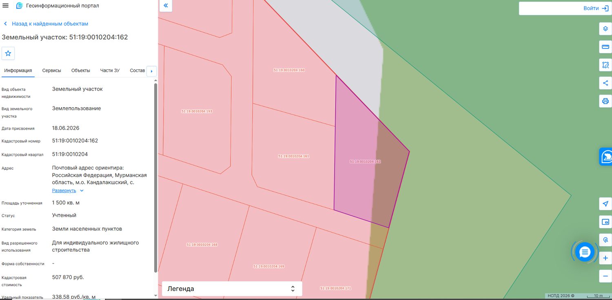Open the Состав tab
This screenshot has height=300, width=612.
coord(137,71)
